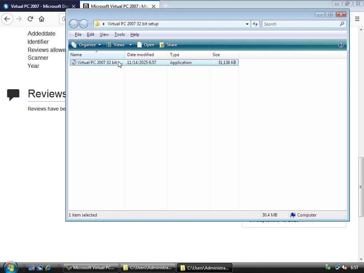Click the muted volume tray icon
The image size is (364, 273).
click(344, 267)
